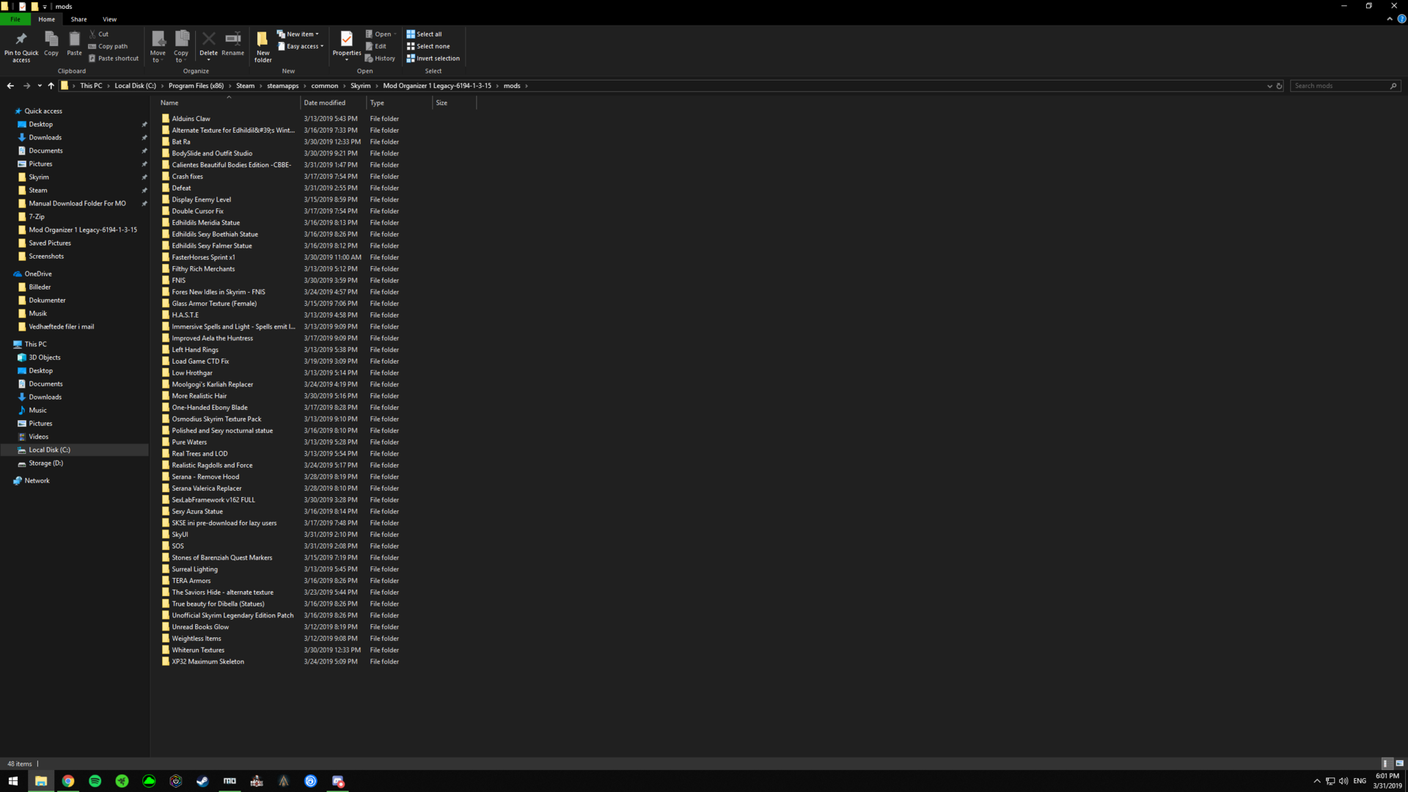The width and height of the screenshot is (1408, 792).
Task: Click the Select All button
Action: [428, 34]
